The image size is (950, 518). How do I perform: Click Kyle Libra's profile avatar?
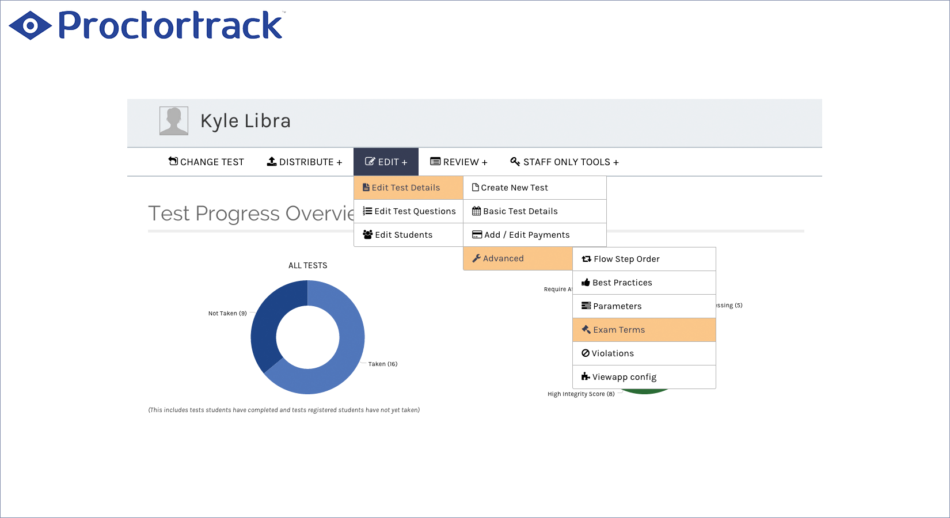(174, 121)
